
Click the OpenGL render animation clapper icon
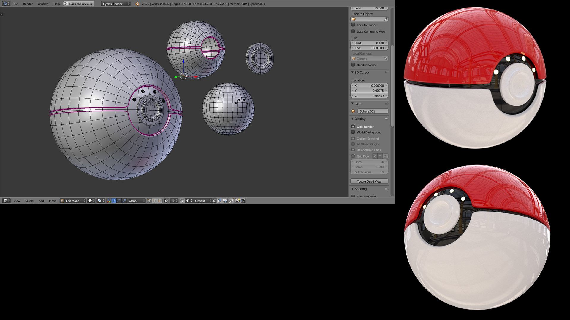[x=243, y=201]
